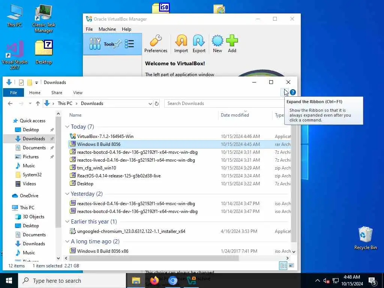Screen dimensions: 384x288
Task: Open the Desktop 7z archive on desktop
Action: [43, 52]
